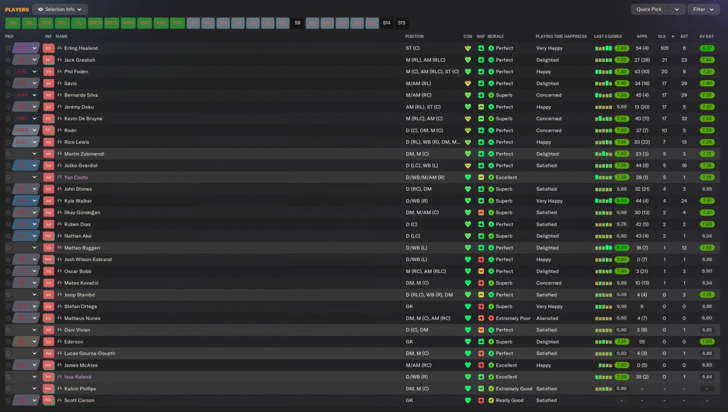This screenshot has width=728, height=412.
Task: Click the morale icon for Matheus Nunes
Action: click(x=491, y=318)
